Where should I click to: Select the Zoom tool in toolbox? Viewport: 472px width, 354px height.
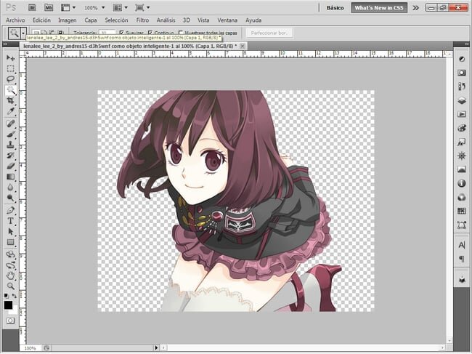(x=11, y=286)
